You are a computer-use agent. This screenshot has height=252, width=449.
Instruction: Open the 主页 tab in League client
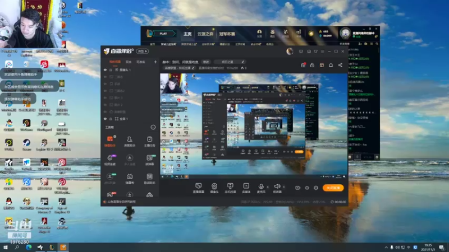coord(187,34)
